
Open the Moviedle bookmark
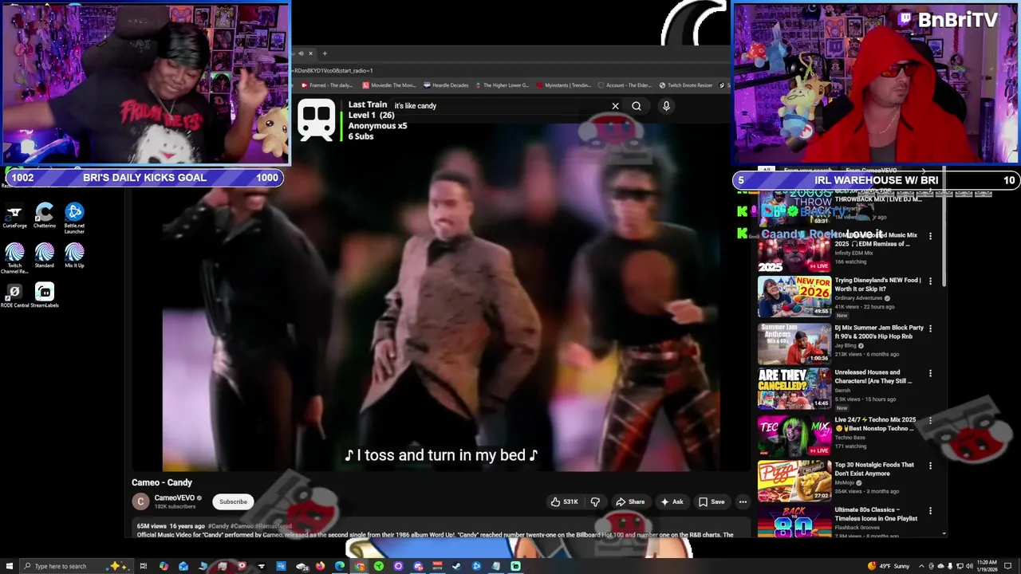pyautogui.click(x=389, y=85)
